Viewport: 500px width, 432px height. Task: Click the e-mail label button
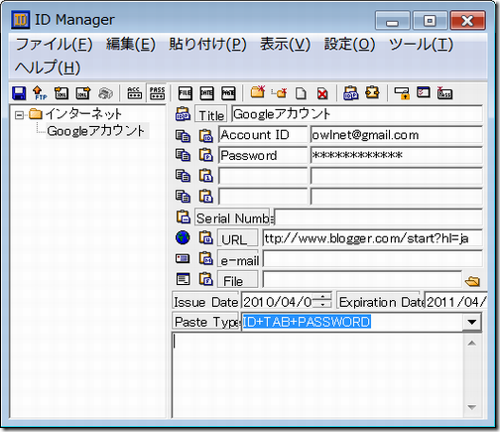(238, 259)
